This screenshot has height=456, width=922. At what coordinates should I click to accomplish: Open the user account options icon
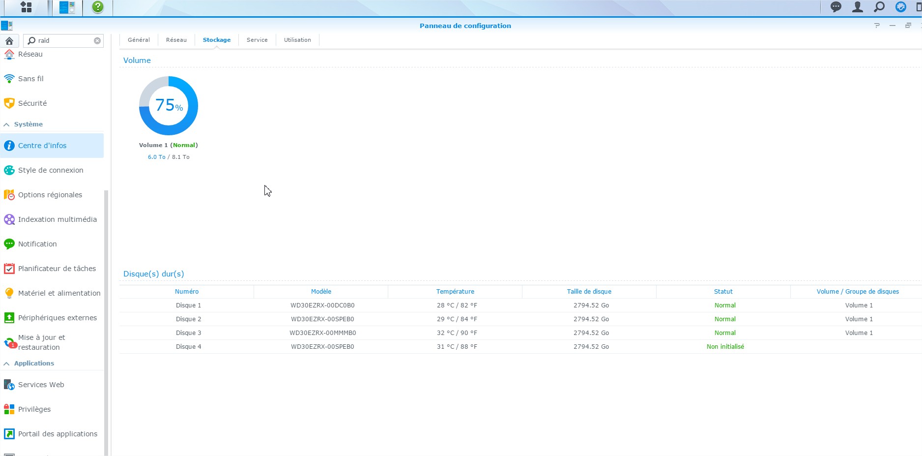[857, 7]
